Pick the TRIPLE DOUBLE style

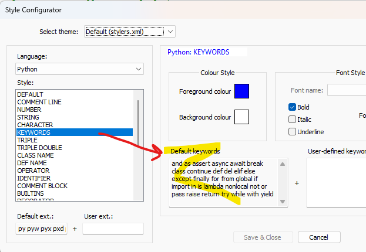pos(40,148)
